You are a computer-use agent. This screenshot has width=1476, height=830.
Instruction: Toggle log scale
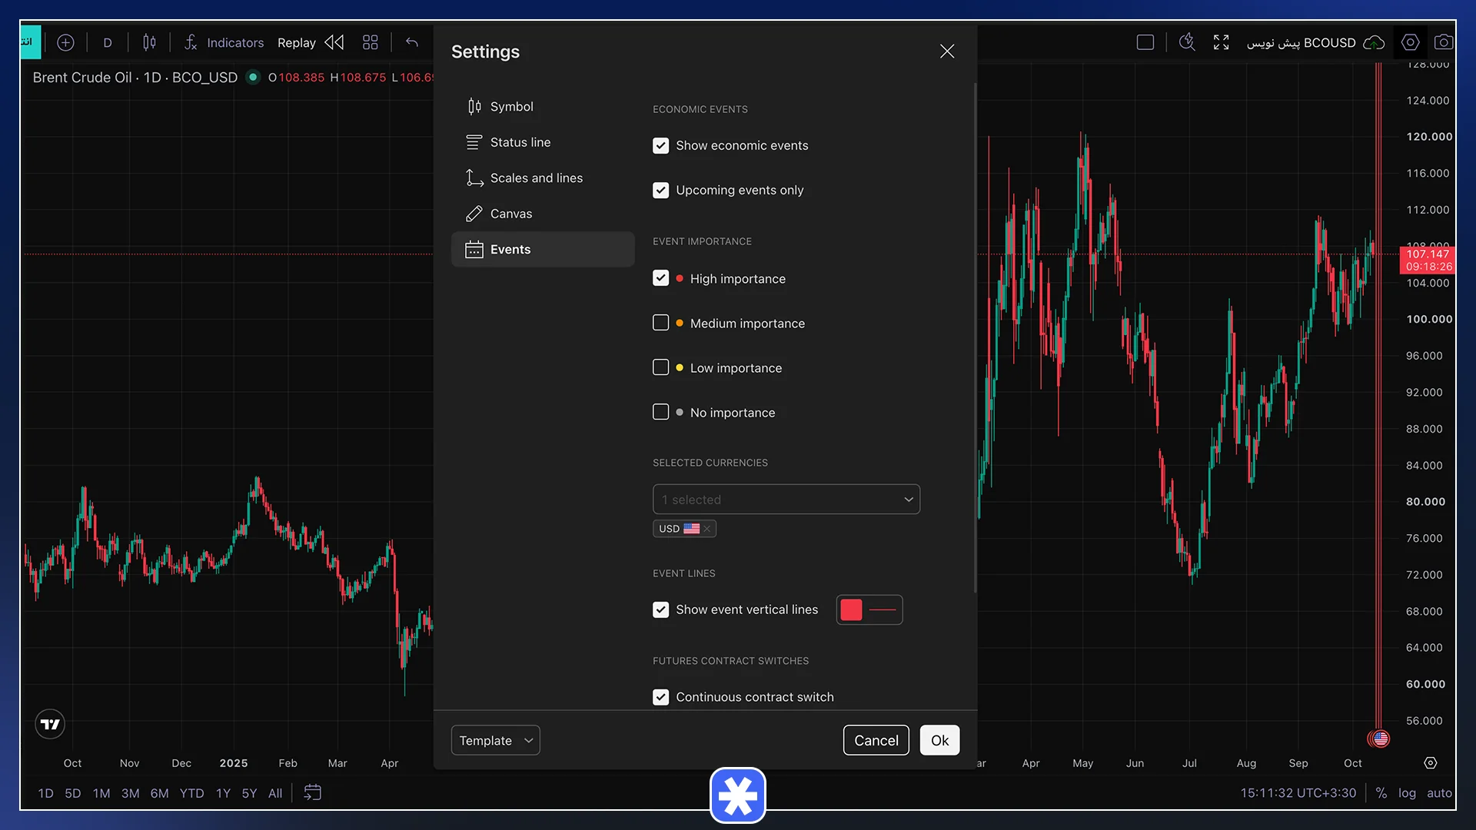point(1407,793)
